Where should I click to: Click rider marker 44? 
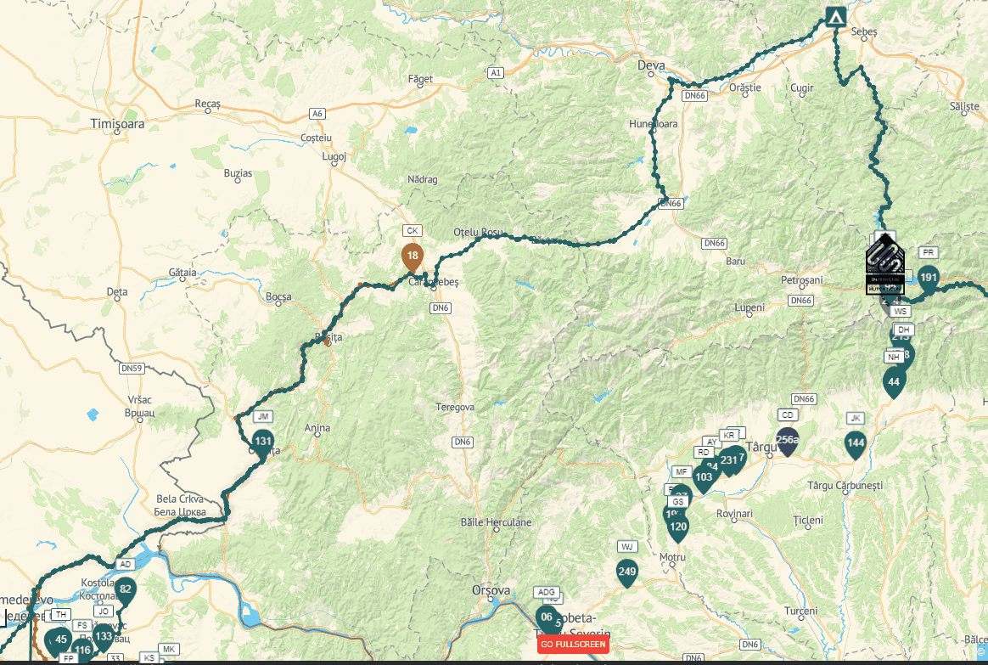pos(894,384)
